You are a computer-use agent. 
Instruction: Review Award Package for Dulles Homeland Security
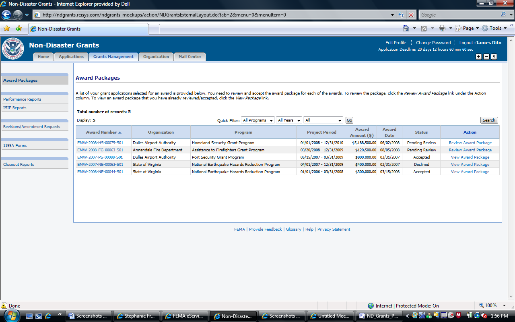tap(470, 142)
